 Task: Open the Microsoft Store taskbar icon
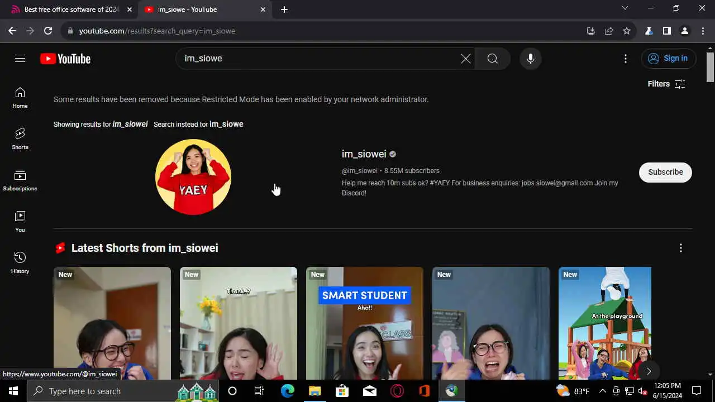342,391
